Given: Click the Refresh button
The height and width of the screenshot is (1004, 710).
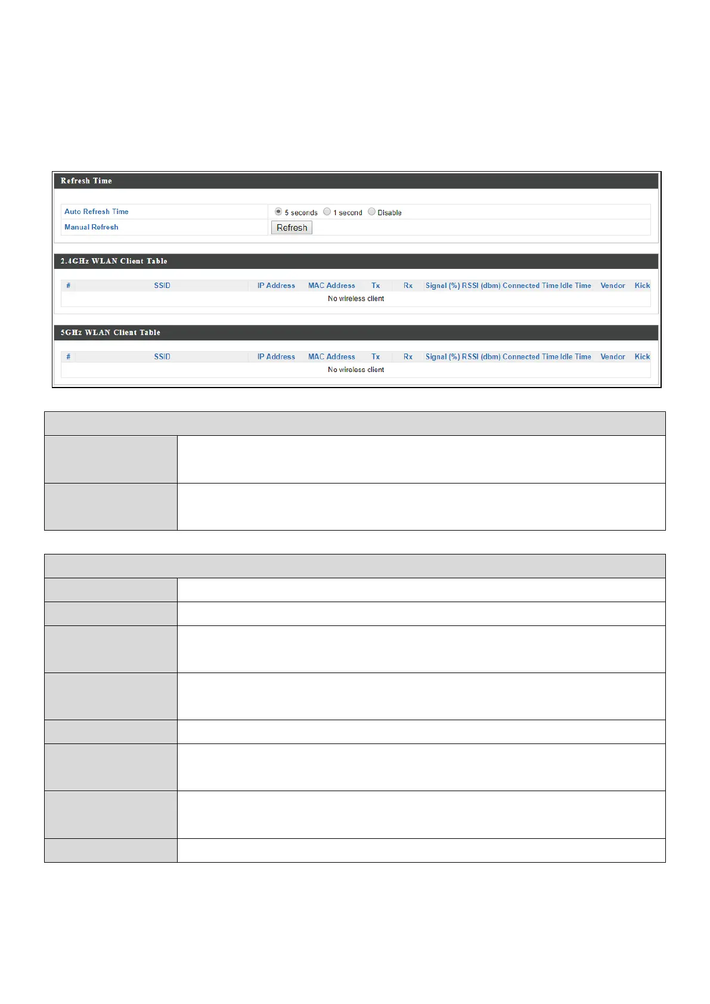Looking at the screenshot, I should tap(292, 228).
